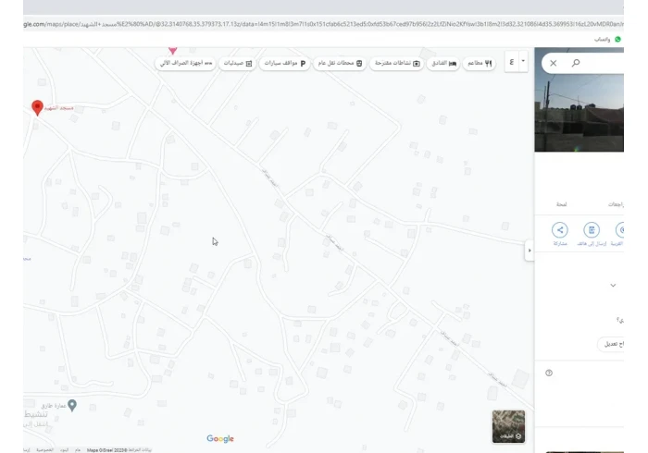This screenshot has width=648, height=453.
Task: Collapse the side panel with the arrow
Action: click(530, 251)
